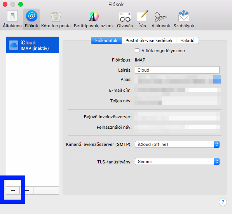This screenshot has width=232, height=214.
Task: Switch to the Haladó tab
Action: click(187, 40)
